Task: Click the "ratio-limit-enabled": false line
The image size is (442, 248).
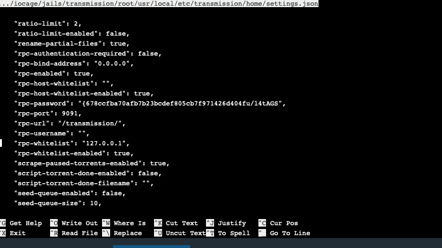Action: pos(72,34)
